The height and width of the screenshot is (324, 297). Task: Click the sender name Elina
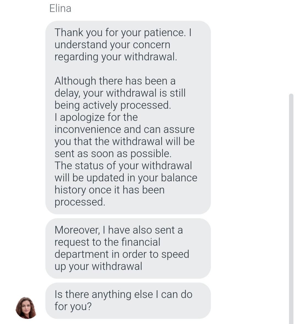60,8
